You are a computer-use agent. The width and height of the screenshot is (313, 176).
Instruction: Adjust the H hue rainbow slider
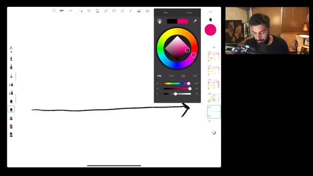[177, 84]
